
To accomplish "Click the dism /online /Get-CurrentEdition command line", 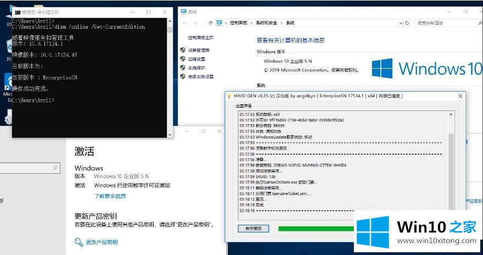I will (79, 27).
